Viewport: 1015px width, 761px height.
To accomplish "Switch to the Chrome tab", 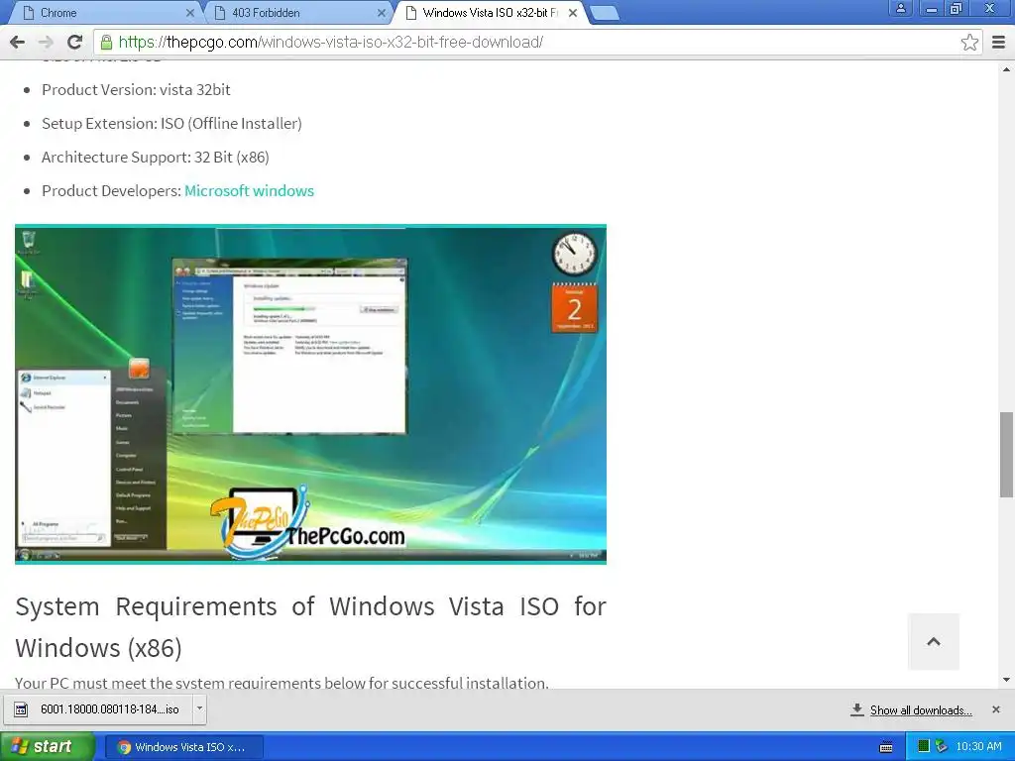I will coord(103,12).
